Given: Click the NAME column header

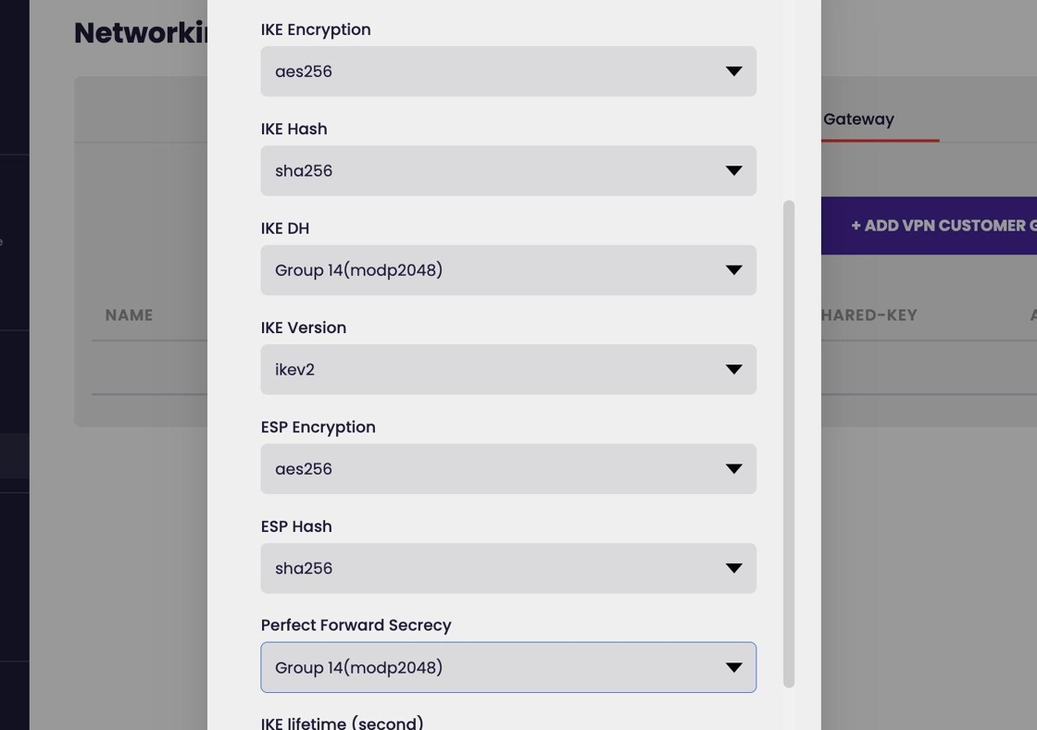Looking at the screenshot, I should coord(129,316).
